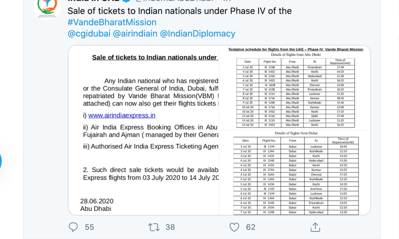The width and height of the screenshot is (399, 239).
Task: Click the retweet arrows icon
Action: (154, 227)
